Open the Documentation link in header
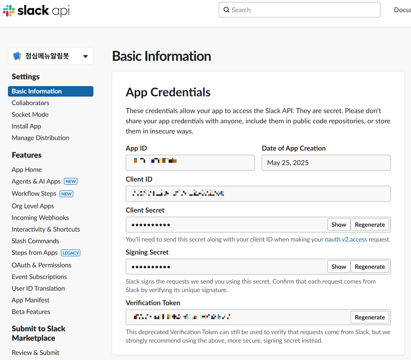Screen dimensions: 411x360 pos(402,10)
